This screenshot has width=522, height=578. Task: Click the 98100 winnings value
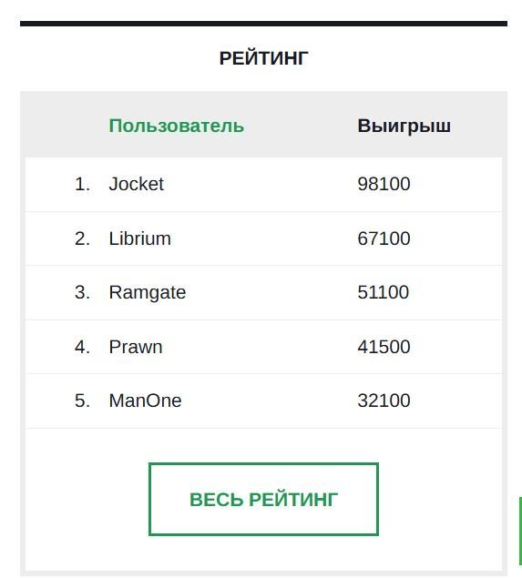384,184
